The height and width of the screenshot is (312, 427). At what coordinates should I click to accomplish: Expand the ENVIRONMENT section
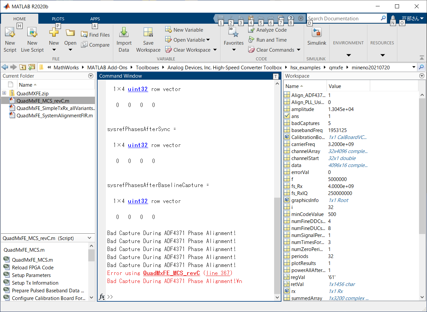(x=348, y=55)
